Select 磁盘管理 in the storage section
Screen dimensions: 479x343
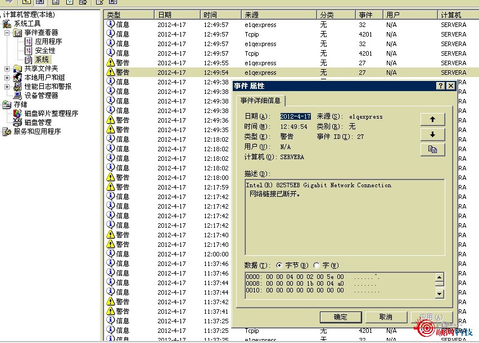pyautogui.click(x=38, y=123)
